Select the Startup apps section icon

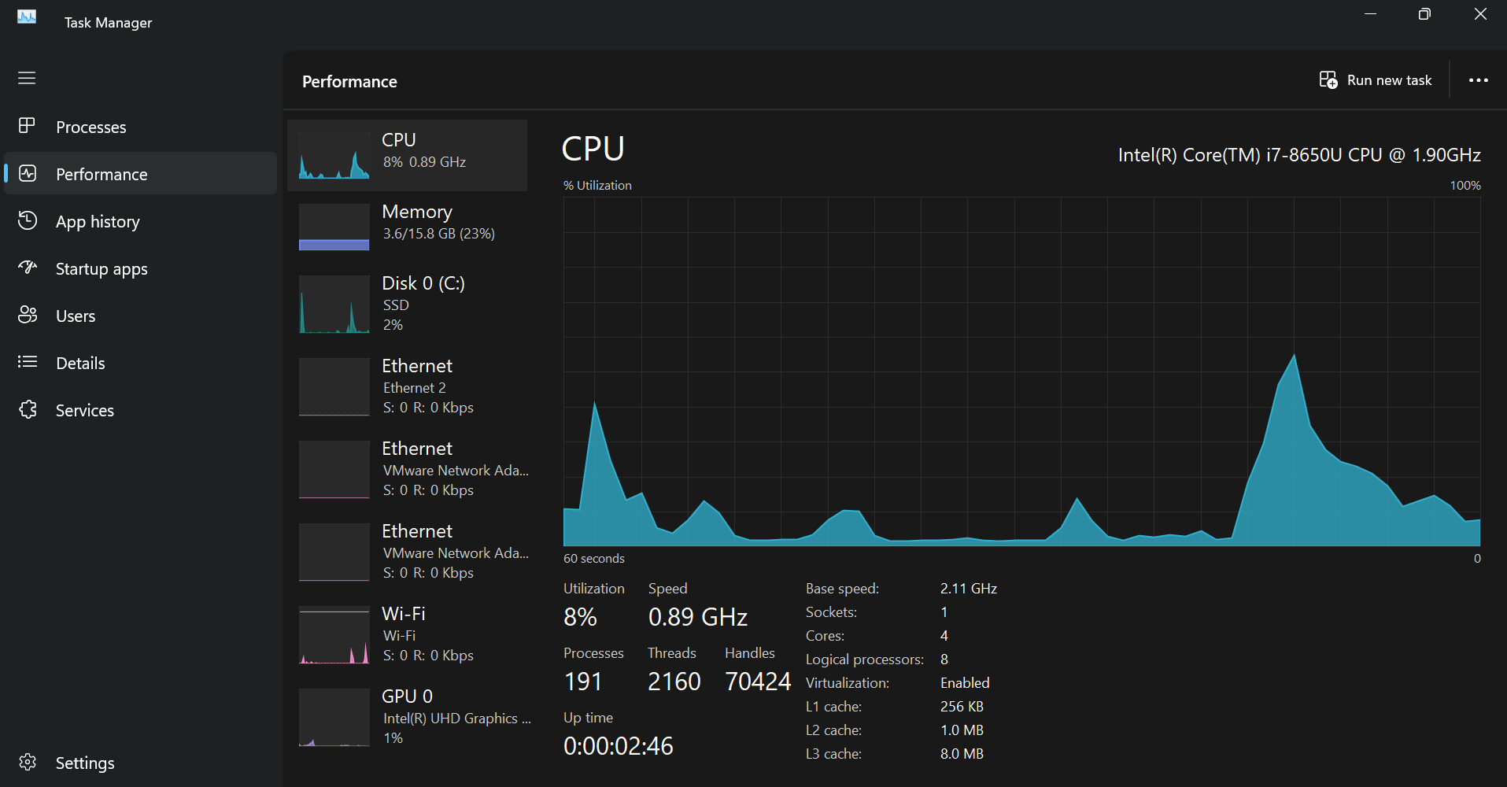tap(28, 268)
